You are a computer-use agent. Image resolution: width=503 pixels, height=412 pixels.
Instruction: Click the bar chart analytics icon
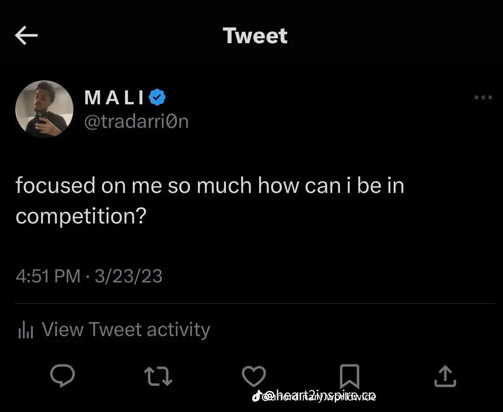point(26,330)
